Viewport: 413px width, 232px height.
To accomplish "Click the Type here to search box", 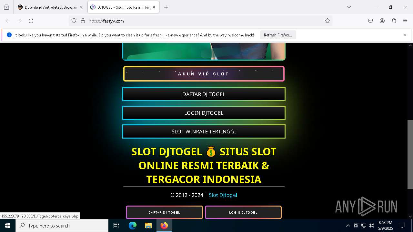I will click(x=62, y=226).
